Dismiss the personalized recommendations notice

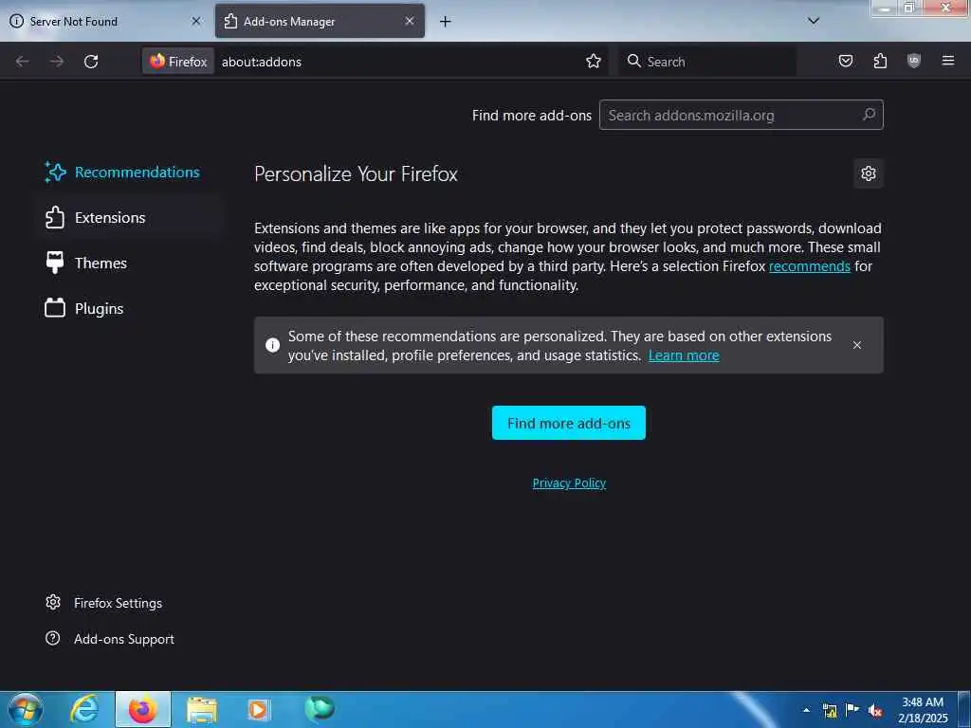pos(857,345)
